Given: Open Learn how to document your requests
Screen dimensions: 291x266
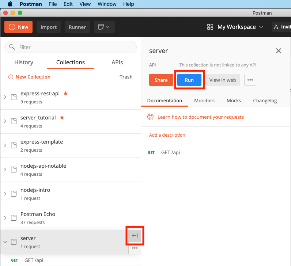Looking at the screenshot, I should pyautogui.click(x=201, y=117).
